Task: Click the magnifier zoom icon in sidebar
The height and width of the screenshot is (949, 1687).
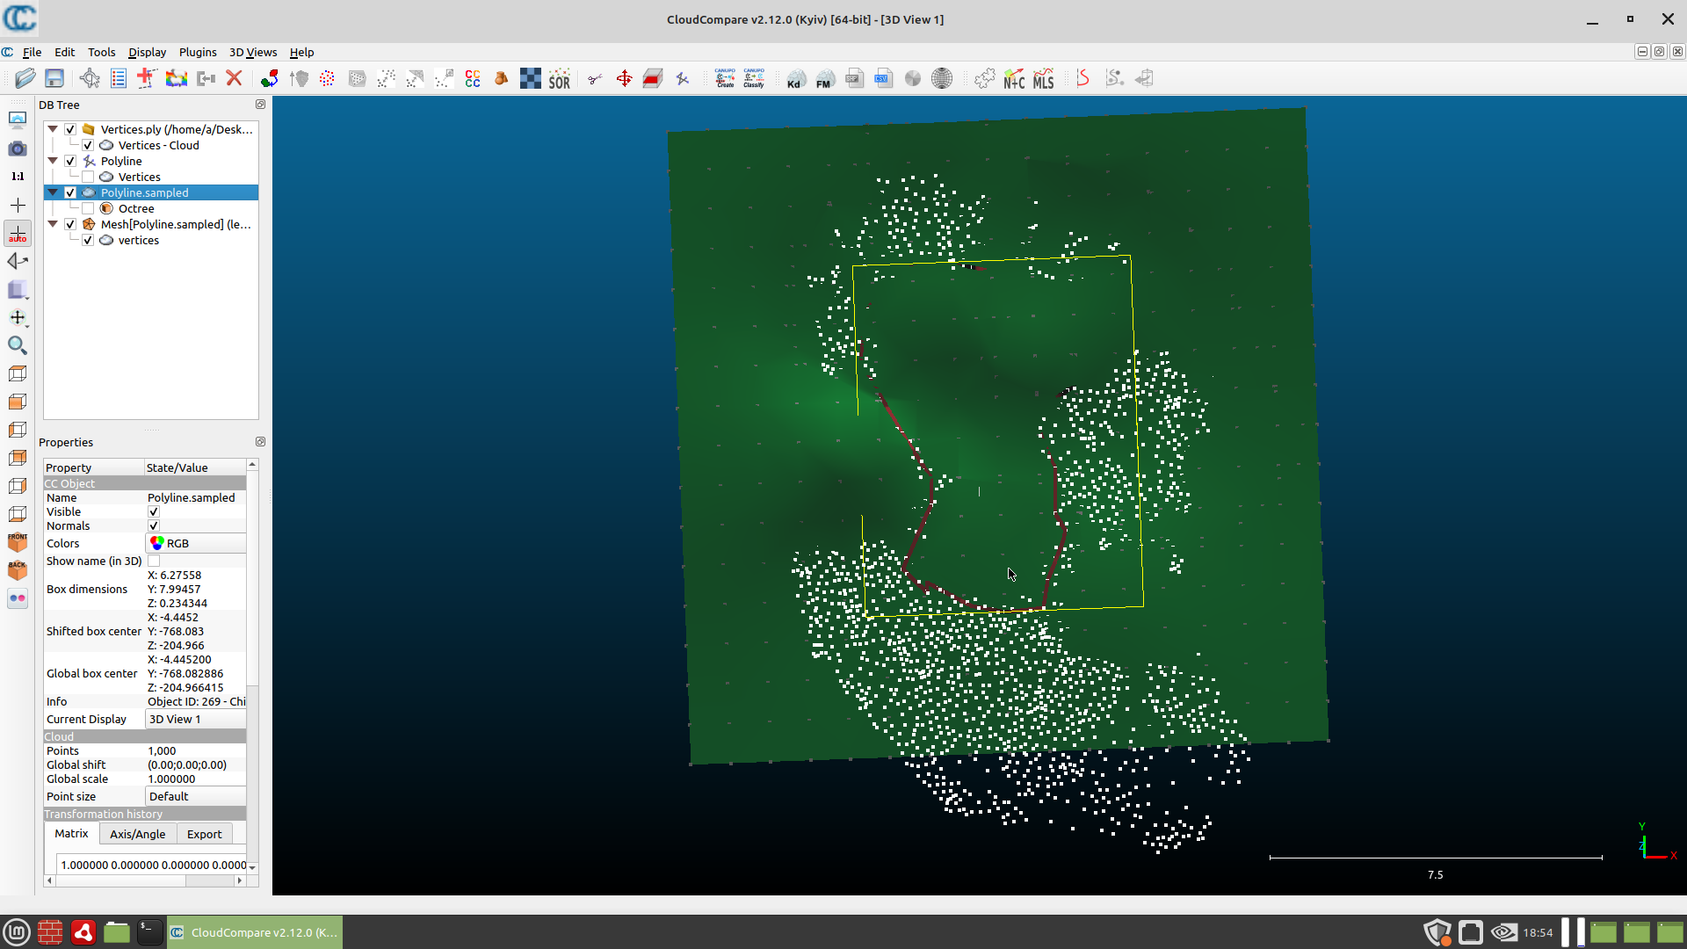Action: [x=17, y=345]
